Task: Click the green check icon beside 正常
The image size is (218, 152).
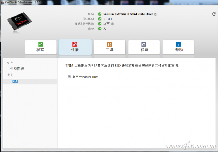Action: pyautogui.click(x=100, y=24)
